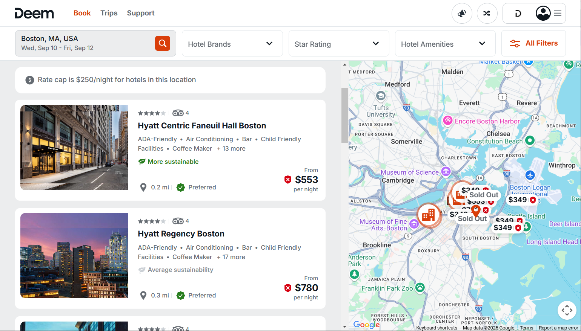Open Hyatt Regency Boston title
The height and width of the screenshot is (331, 581).
[181, 234]
